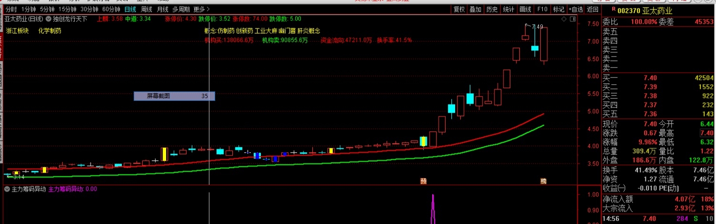This screenshot has height=224, width=716.
Task: Toggle the side panel layout icon
Action: pyautogui.click(x=572, y=19)
